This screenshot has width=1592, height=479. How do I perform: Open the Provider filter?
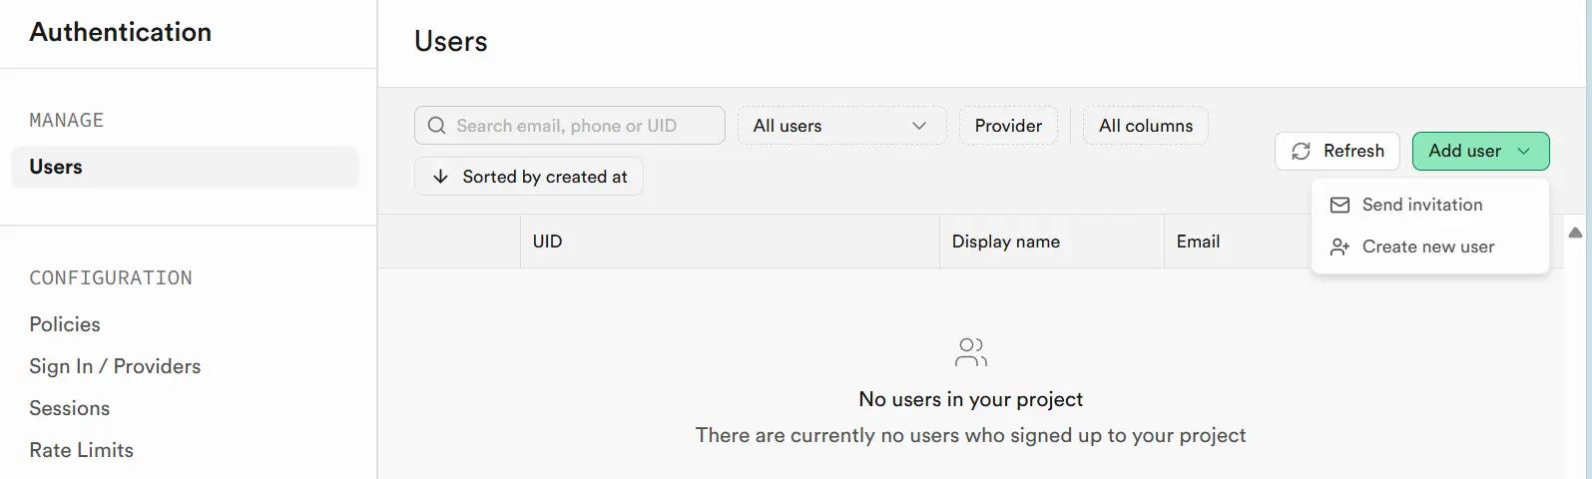click(x=1008, y=126)
